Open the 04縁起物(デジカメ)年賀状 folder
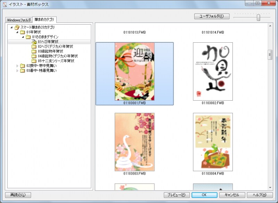Image resolution: width=278 pixels, height=203 pixels. [x=34, y=56]
